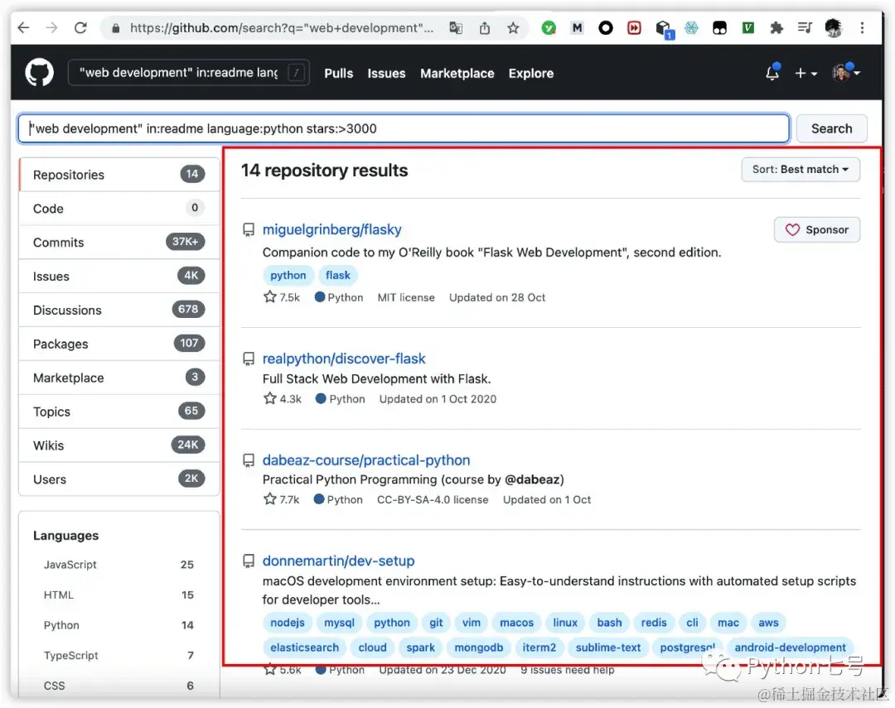Click the Search button
The width and height of the screenshot is (895, 708).
click(832, 128)
